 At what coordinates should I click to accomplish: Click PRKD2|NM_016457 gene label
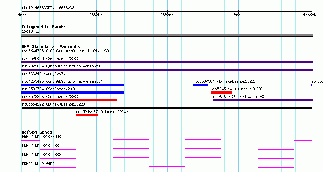(x=38, y=164)
